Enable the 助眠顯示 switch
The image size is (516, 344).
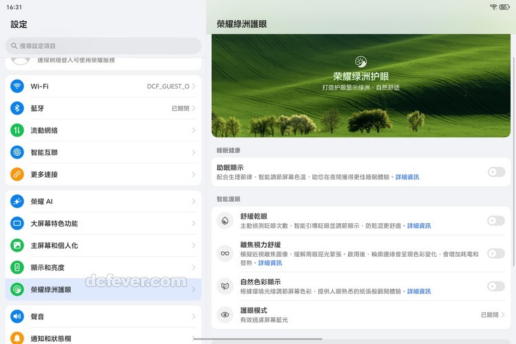point(496,172)
